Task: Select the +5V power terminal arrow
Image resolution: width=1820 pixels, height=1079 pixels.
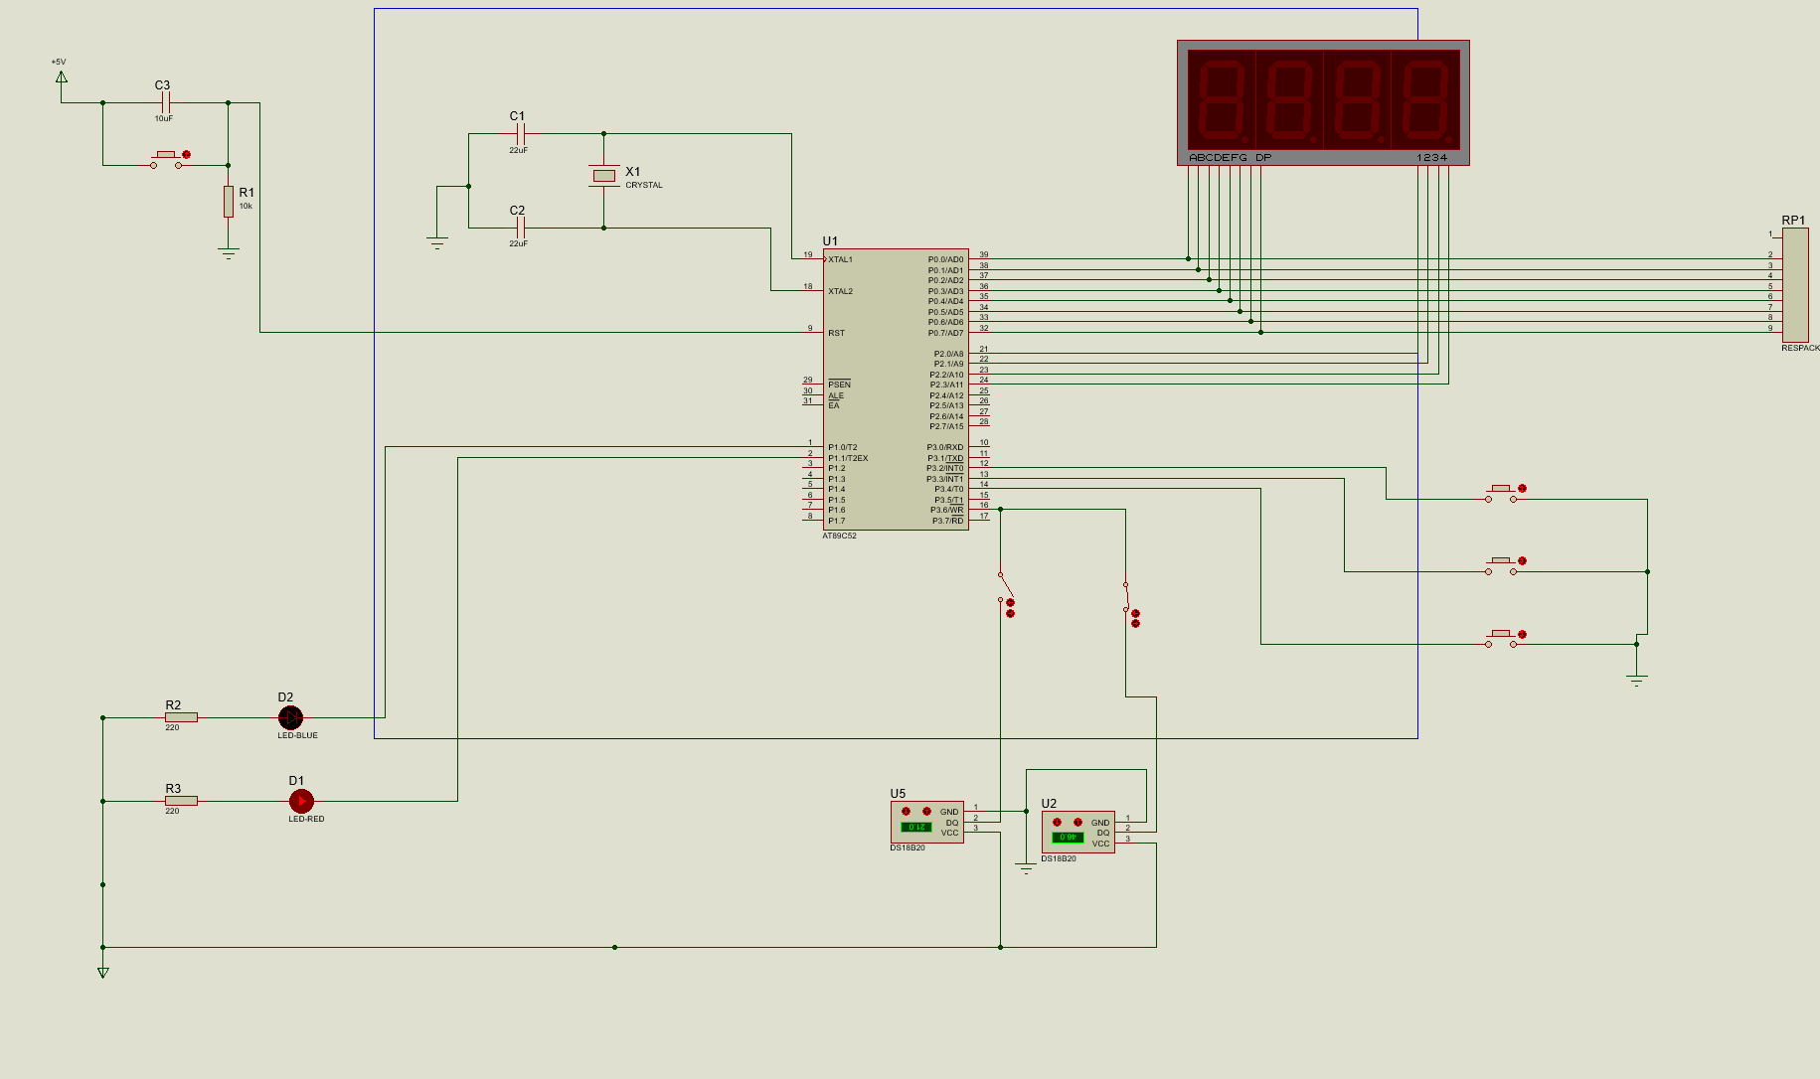Action: pyautogui.click(x=62, y=77)
